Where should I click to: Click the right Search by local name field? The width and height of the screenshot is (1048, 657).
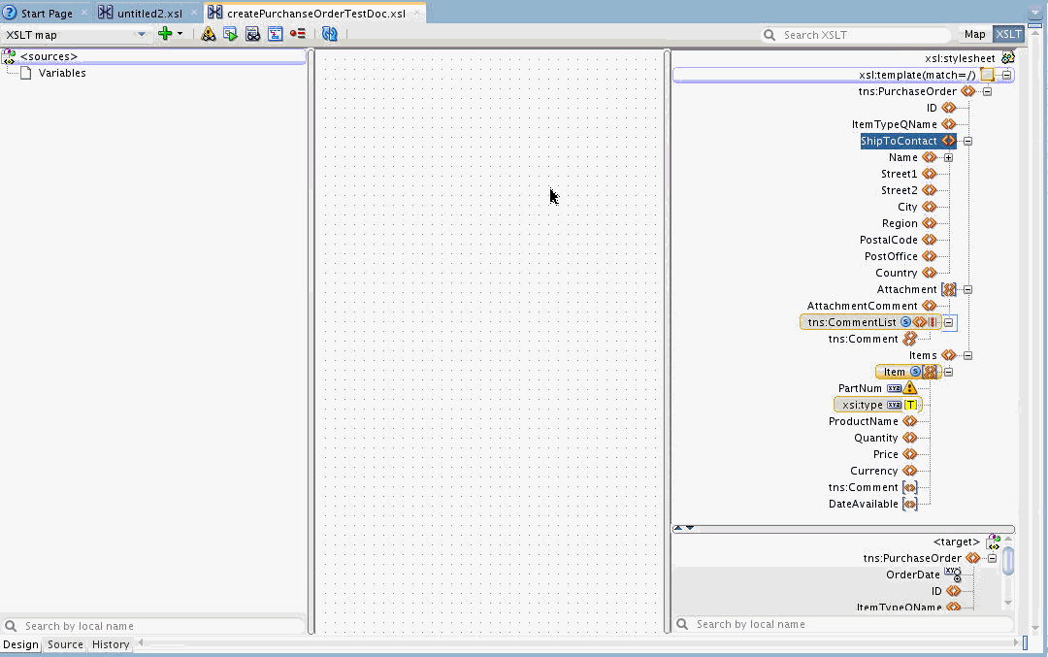point(843,624)
